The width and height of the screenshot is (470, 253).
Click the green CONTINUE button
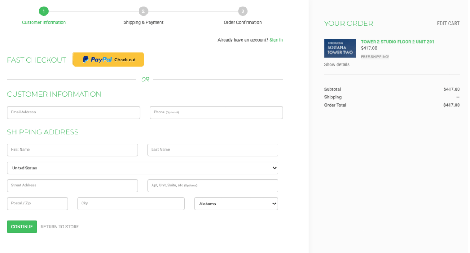click(x=22, y=227)
